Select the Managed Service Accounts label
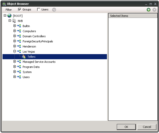 click(39, 62)
